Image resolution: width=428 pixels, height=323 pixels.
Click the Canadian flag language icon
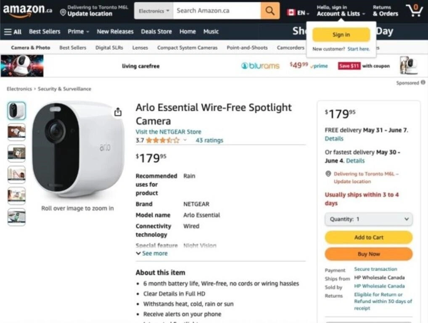[291, 13]
